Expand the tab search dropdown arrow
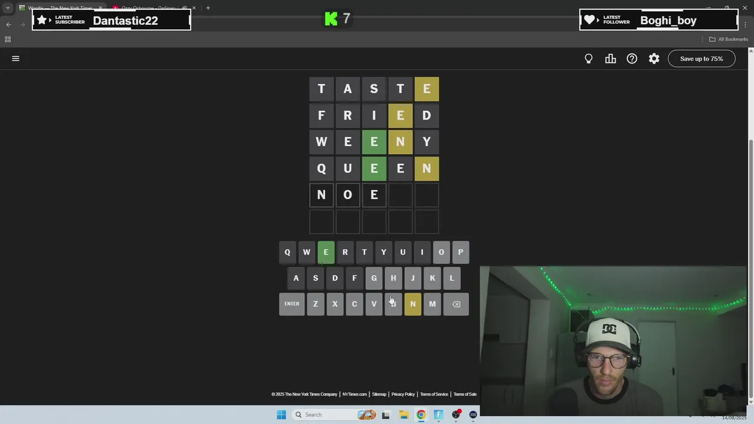 (x=7, y=8)
